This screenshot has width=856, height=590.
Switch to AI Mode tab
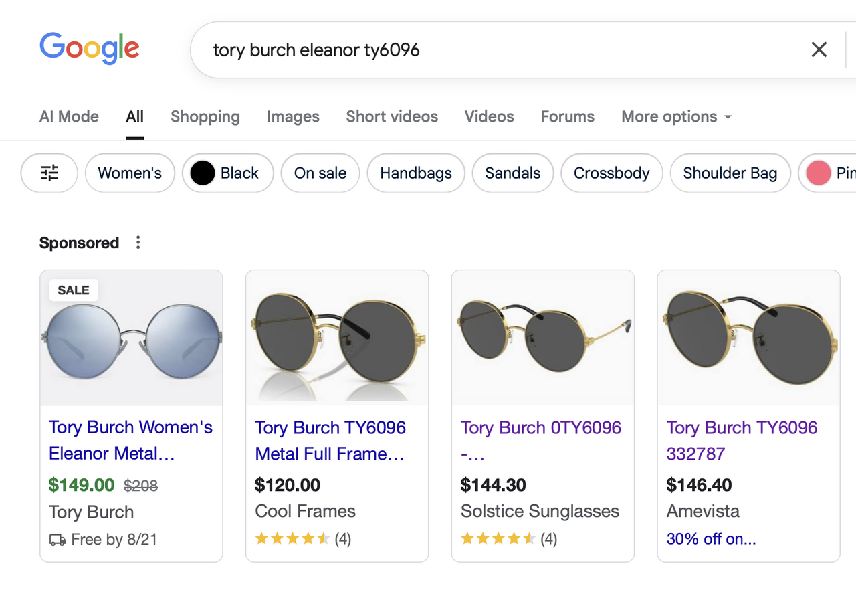[69, 116]
